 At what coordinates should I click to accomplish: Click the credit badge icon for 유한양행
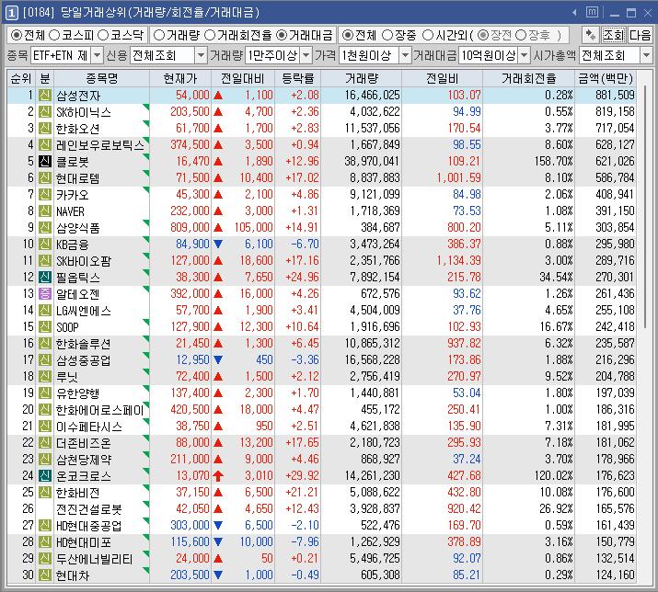pyautogui.click(x=45, y=393)
